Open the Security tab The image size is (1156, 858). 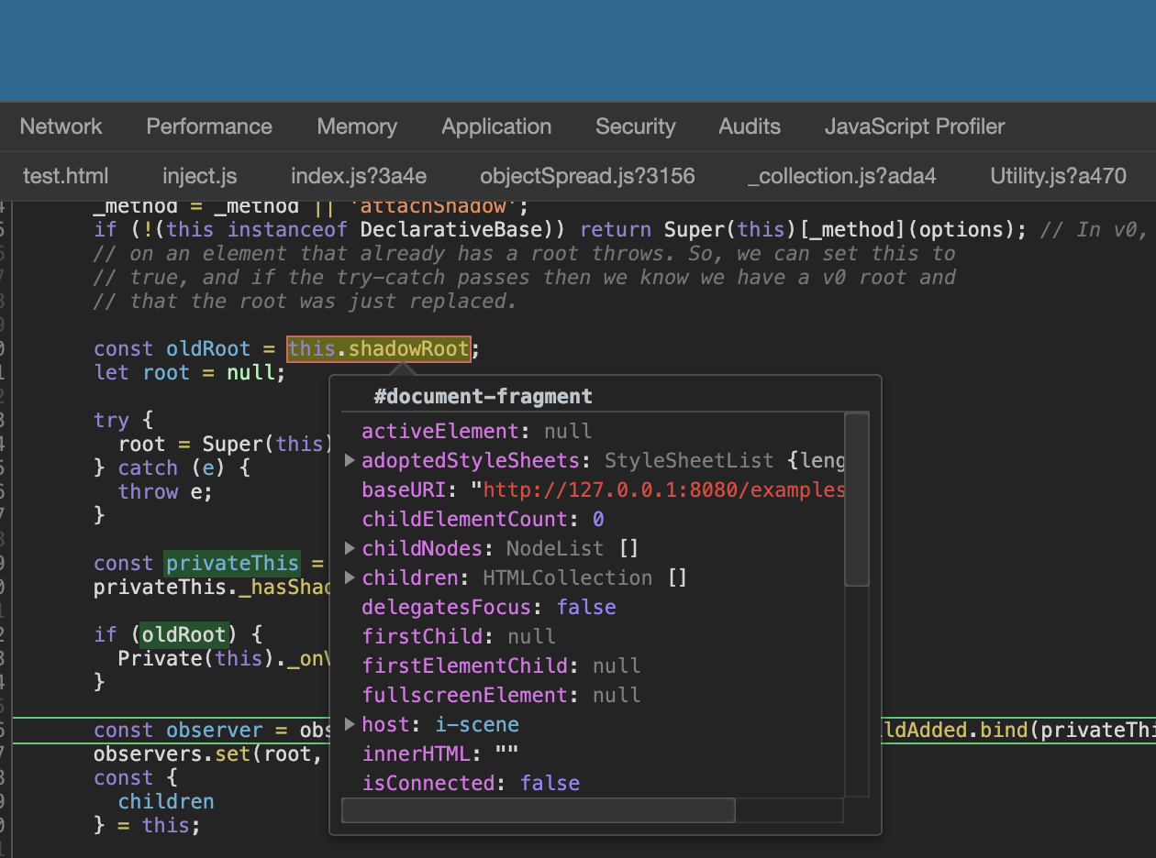click(635, 126)
